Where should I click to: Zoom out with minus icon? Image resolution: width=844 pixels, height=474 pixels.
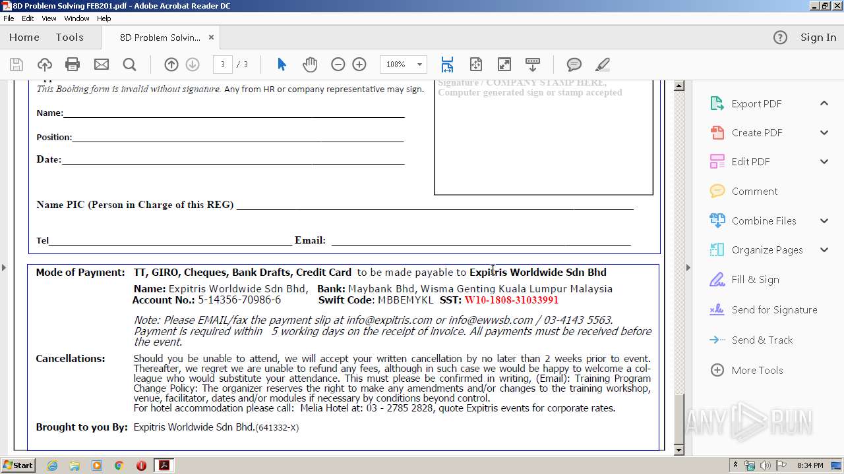click(338, 64)
